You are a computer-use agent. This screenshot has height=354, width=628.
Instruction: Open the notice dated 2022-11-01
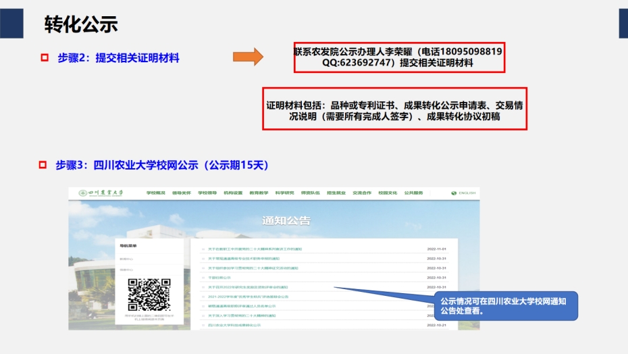pos(255,249)
